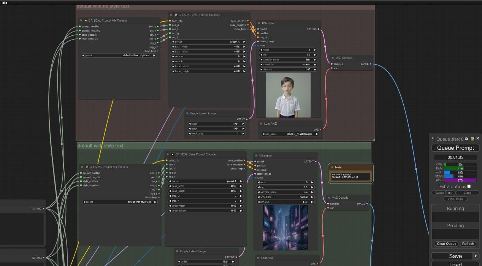Open ComfyUI settings gear in queue panel
482x266 pixels.
[466, 139]
